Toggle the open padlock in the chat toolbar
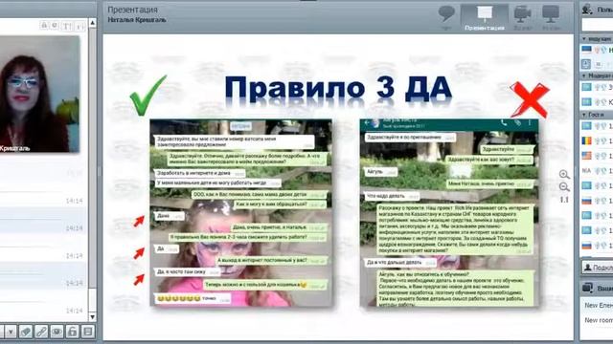Screen dimensions: 613x344 click(x=73, y=332)
